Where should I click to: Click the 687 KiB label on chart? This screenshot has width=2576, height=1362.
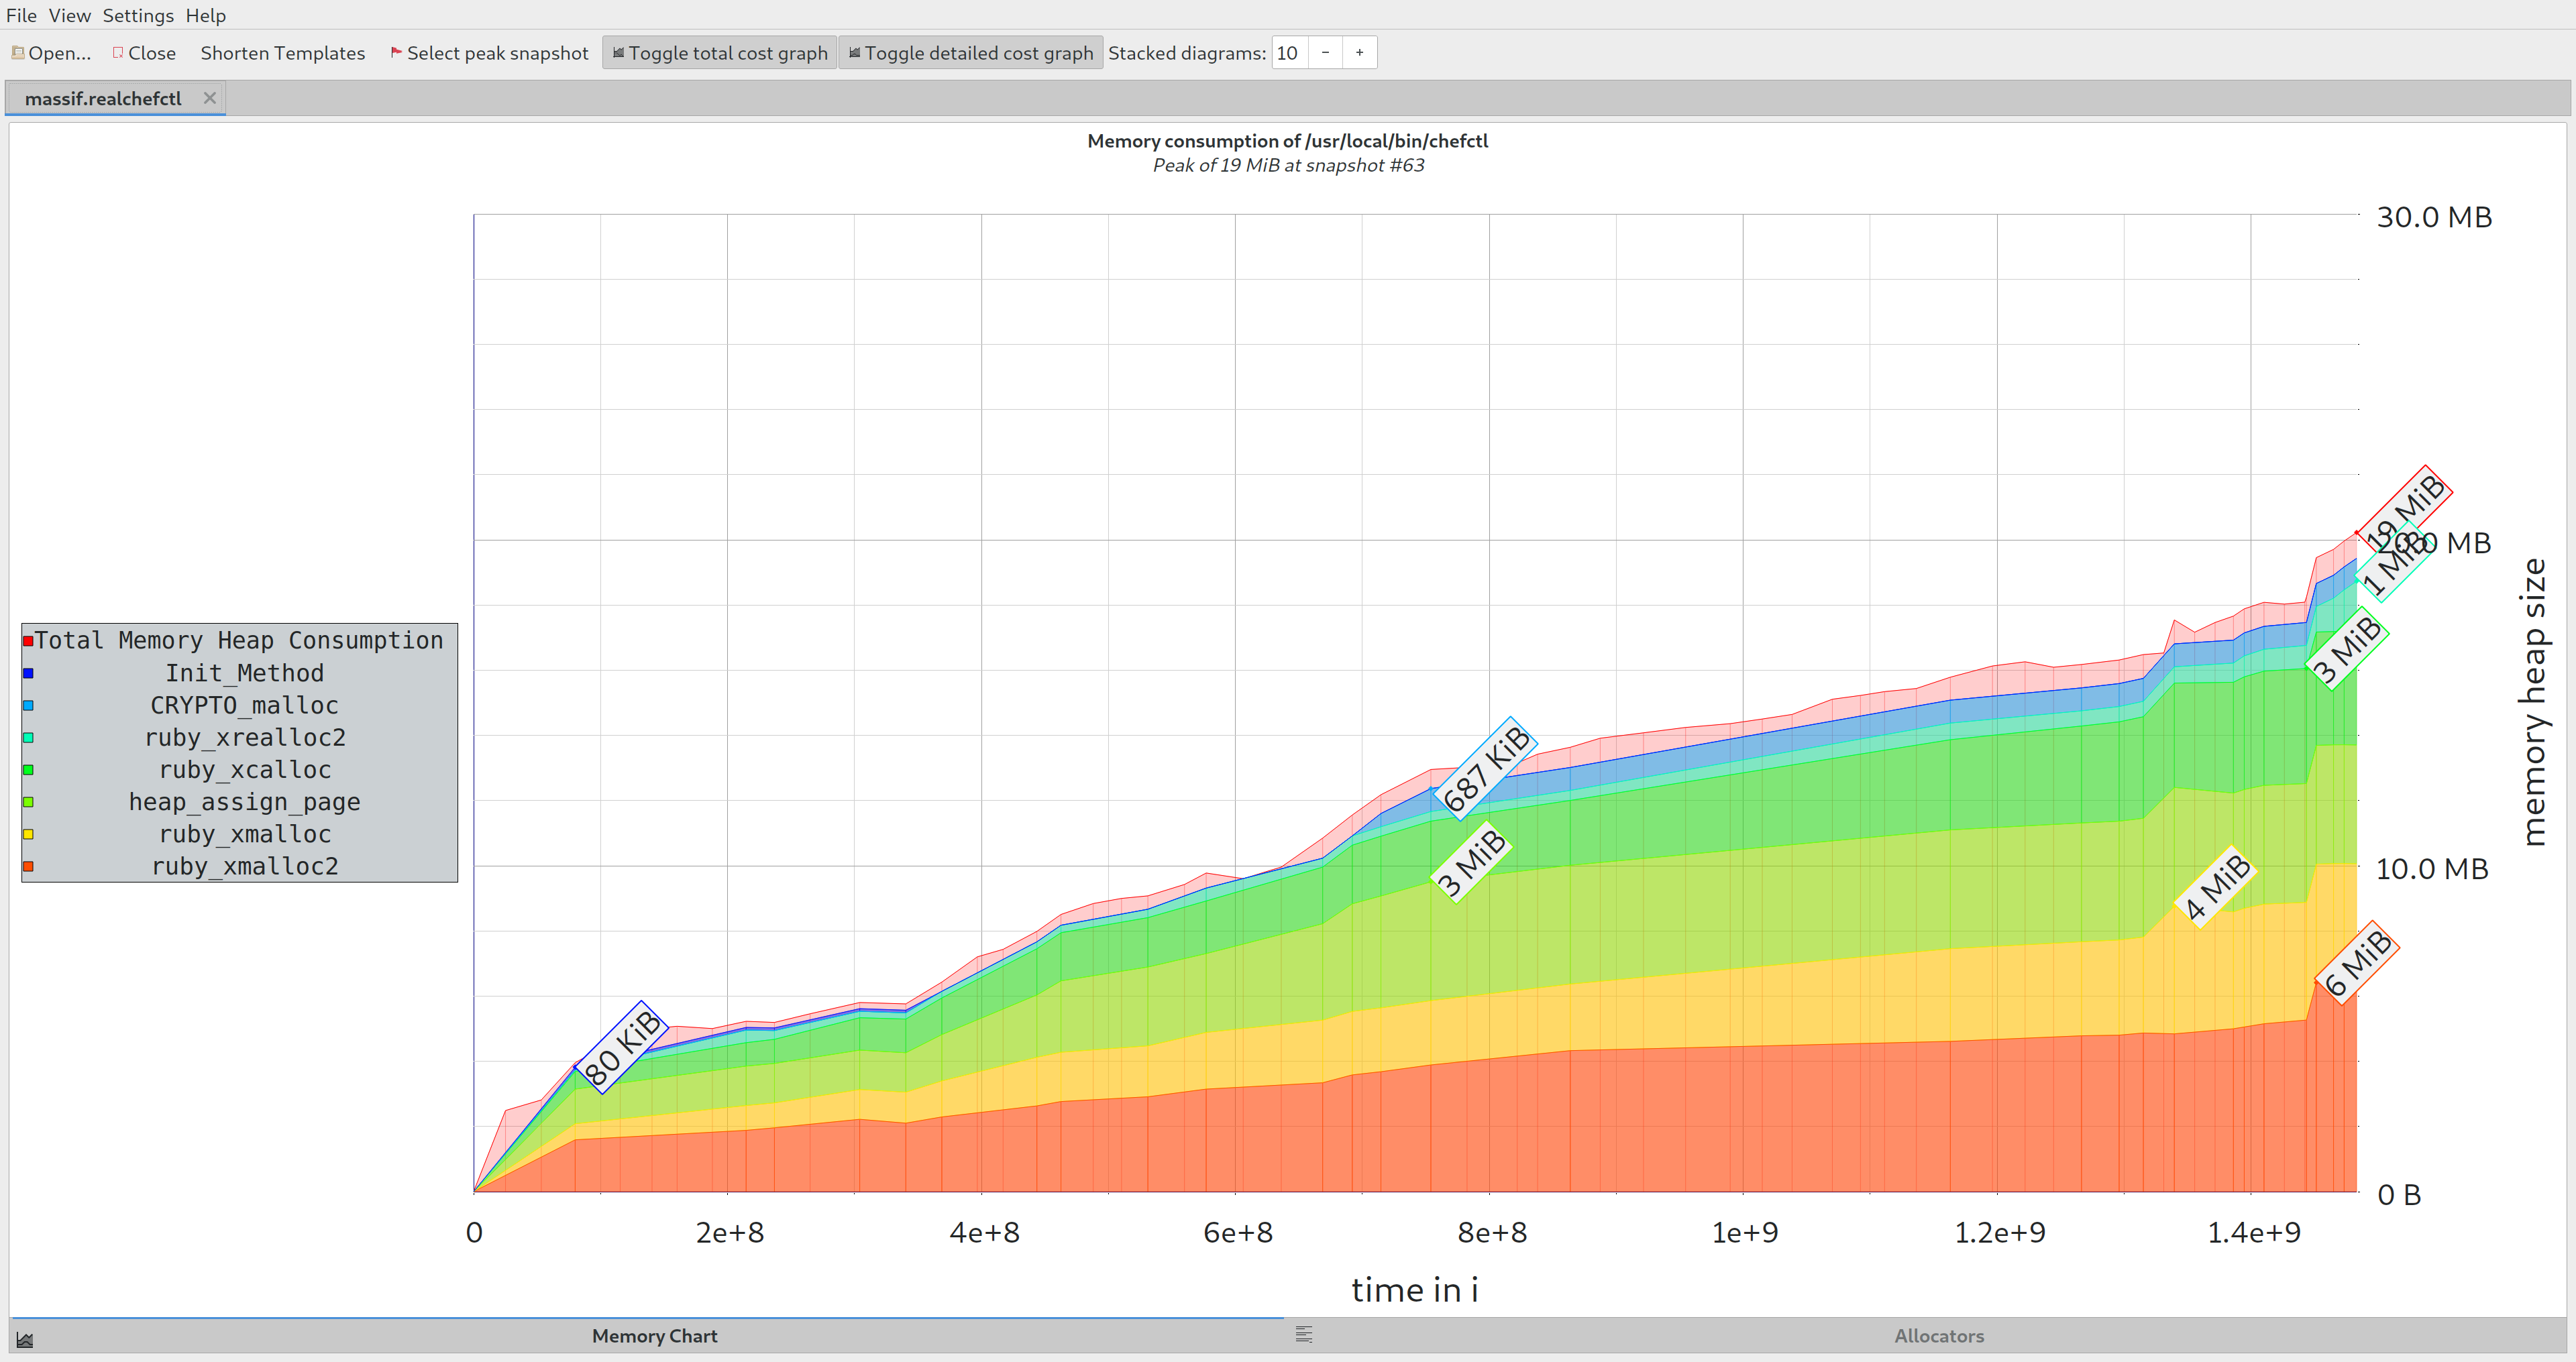coord(1486,768)
